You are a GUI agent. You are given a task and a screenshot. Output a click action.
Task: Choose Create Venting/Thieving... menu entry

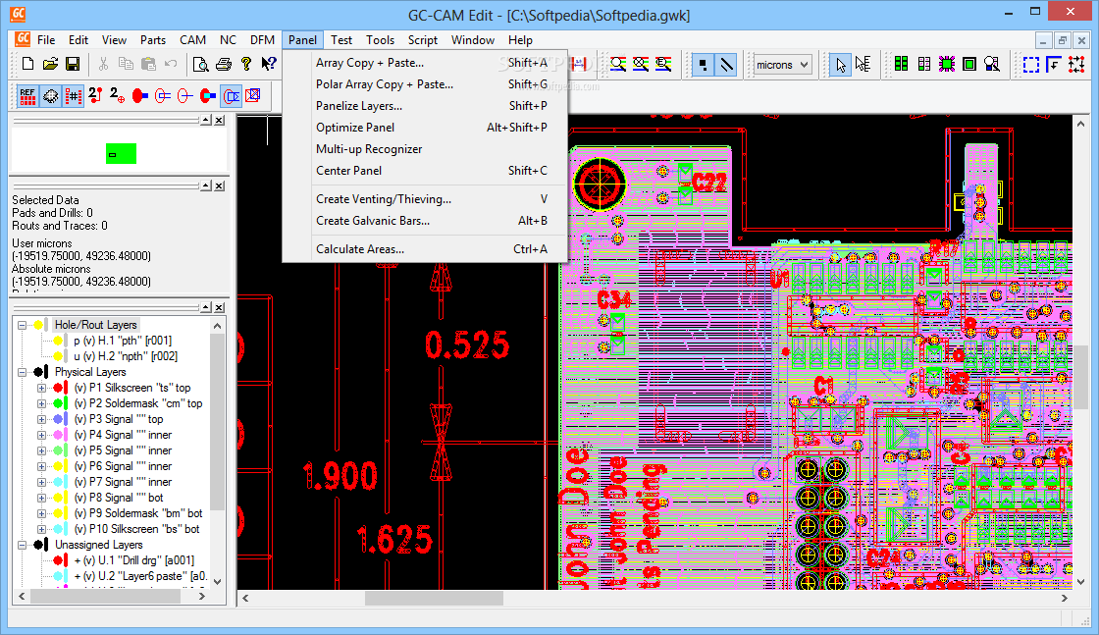tap(425, 199)
